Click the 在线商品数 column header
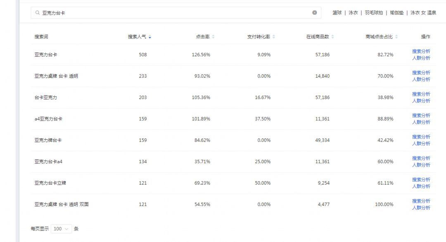 318,37
